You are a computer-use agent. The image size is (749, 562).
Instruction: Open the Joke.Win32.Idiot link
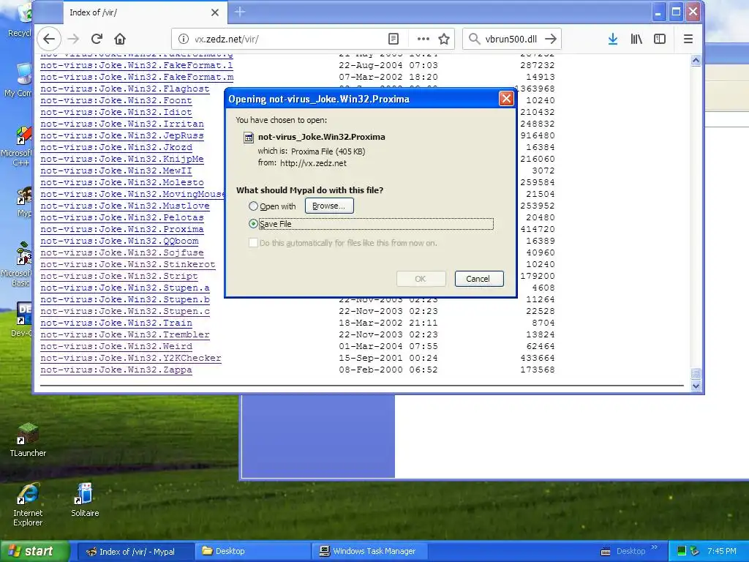(x=116, y=112)
